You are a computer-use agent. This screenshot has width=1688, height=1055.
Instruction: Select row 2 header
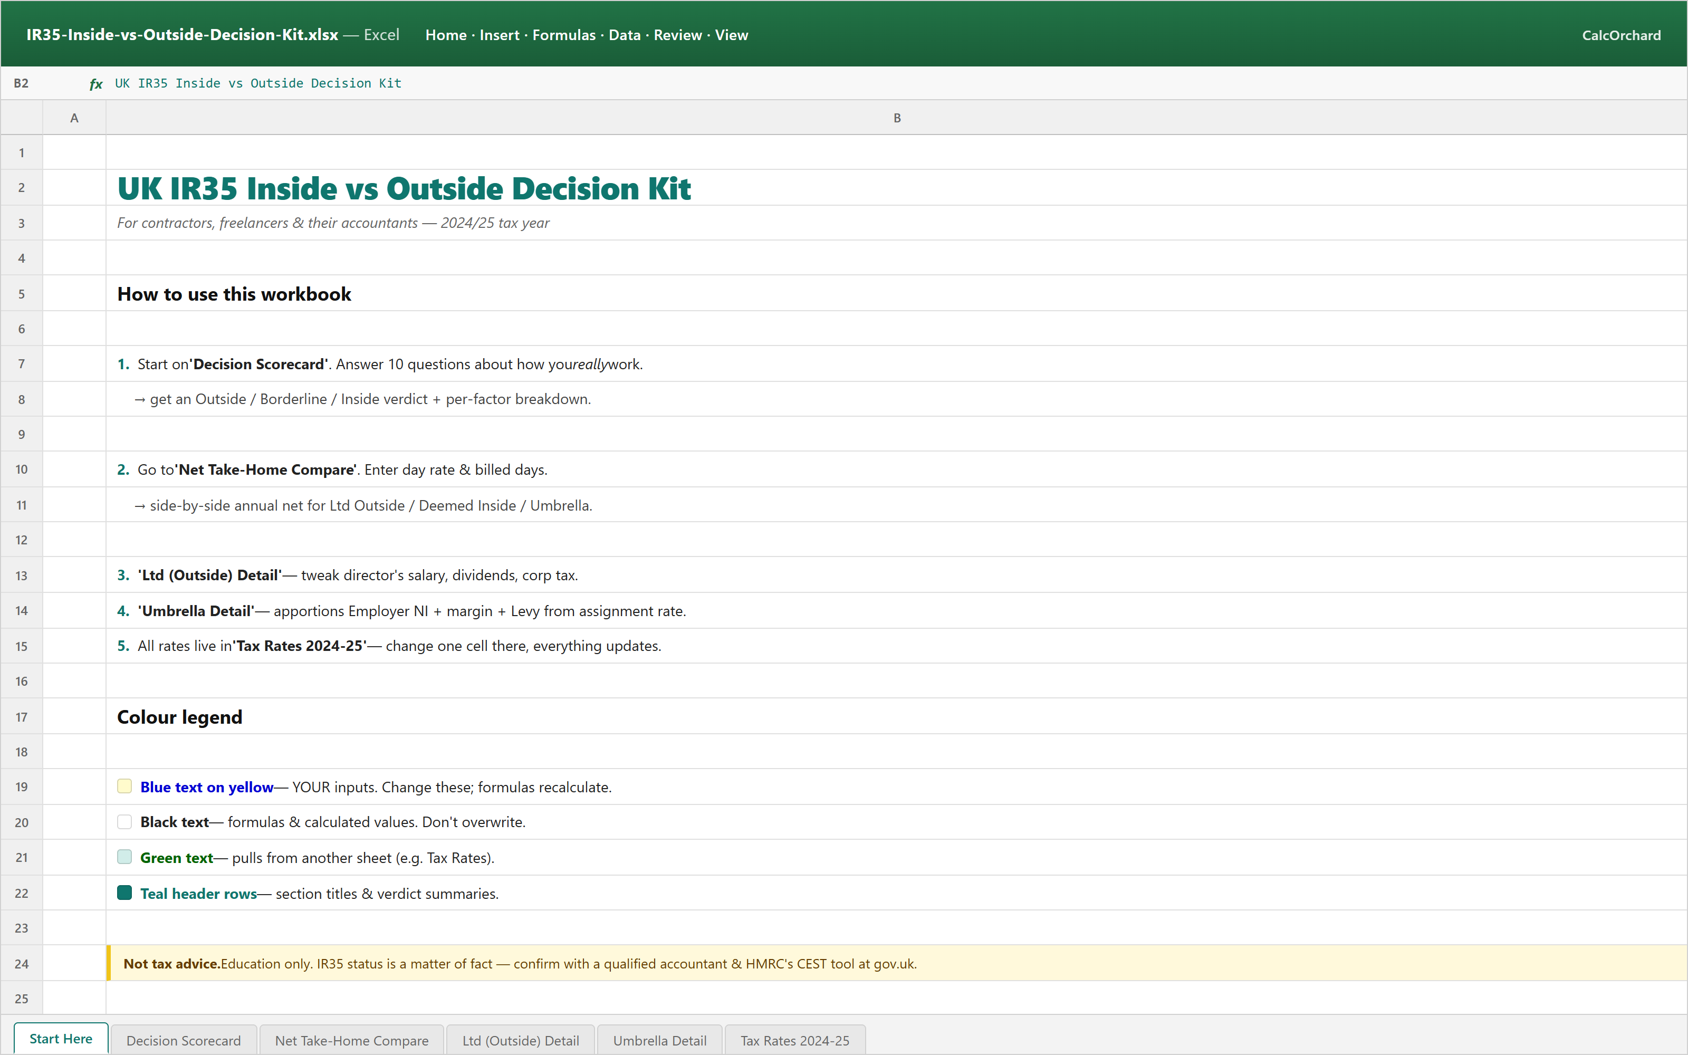click(22, 188)
